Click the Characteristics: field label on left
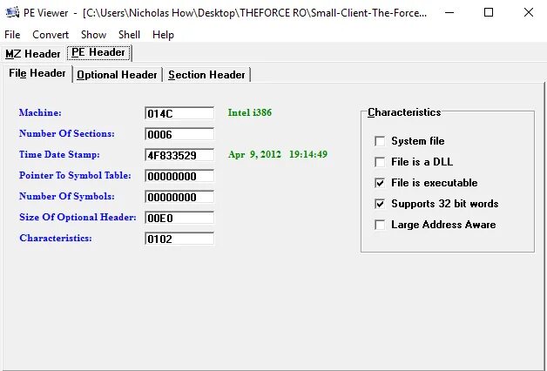Image resolution: width=547 pixels, height=371 pixels. tap(56, 238)
